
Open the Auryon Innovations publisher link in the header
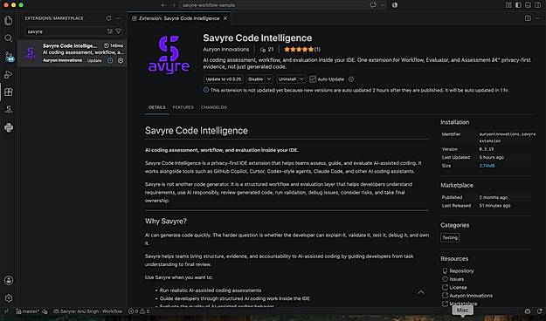click(226, 50)
